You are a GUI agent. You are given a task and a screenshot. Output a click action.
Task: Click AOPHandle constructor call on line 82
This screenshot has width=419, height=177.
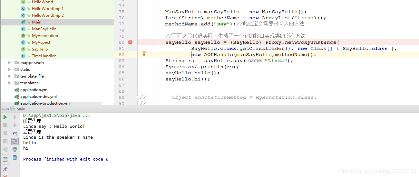(254, 55)
